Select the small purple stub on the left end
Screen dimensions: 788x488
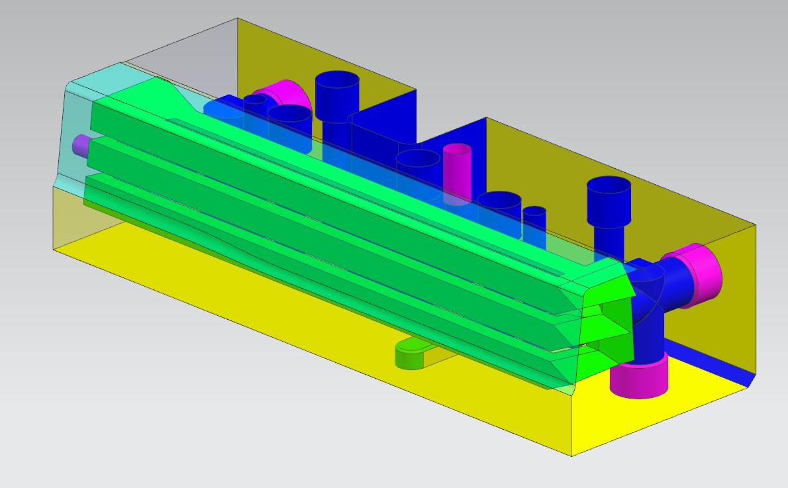(x=80, y=145)
